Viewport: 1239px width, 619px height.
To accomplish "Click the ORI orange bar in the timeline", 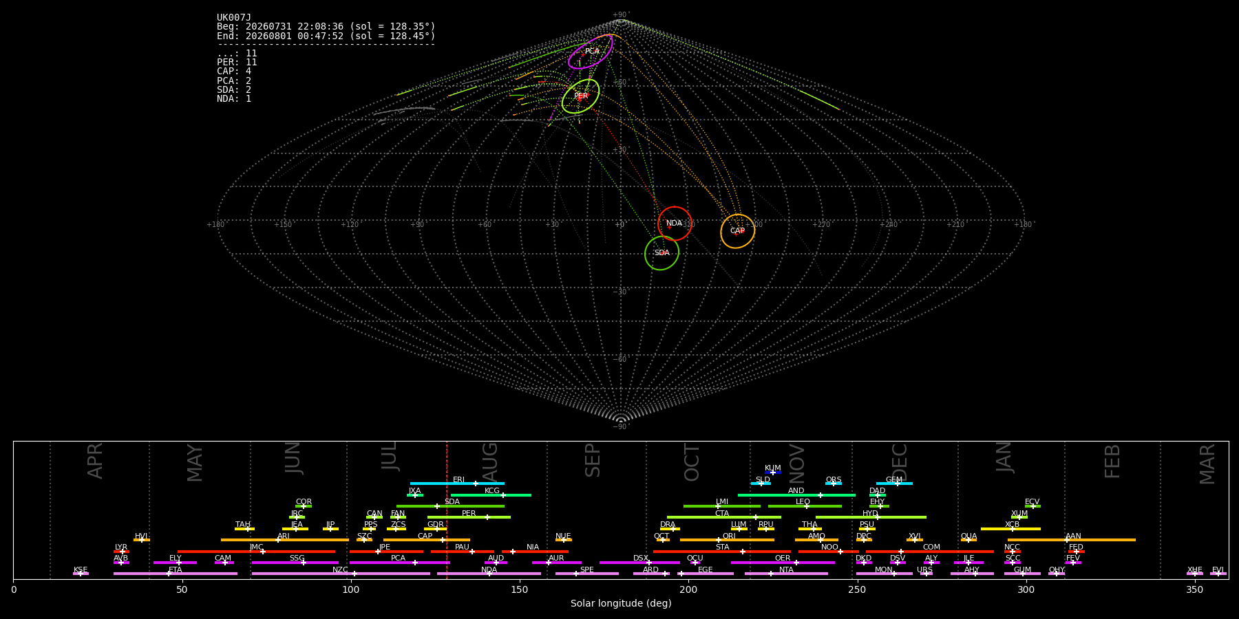I will tap(727, 540).
